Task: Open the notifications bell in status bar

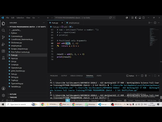Action: coord(159,101)
